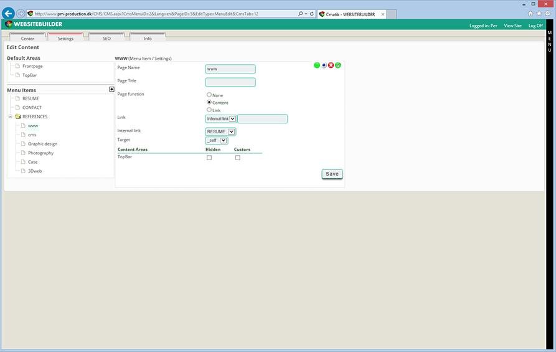The width and height of the screenshot is (556, 352).
Task: Click the browser back arrow button
Action: pos(9,13)
